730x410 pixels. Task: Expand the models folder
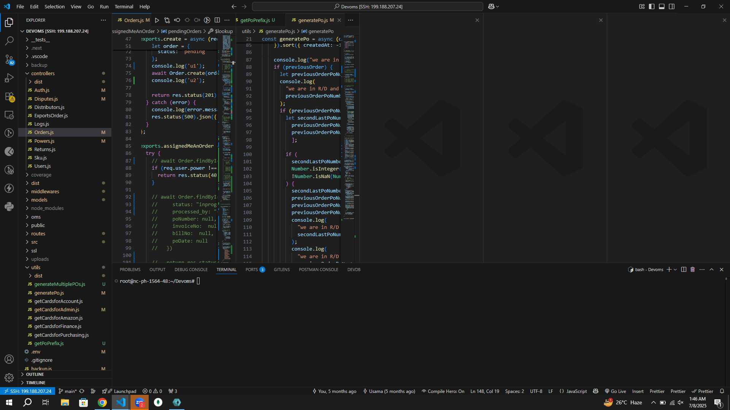[65, 200]
